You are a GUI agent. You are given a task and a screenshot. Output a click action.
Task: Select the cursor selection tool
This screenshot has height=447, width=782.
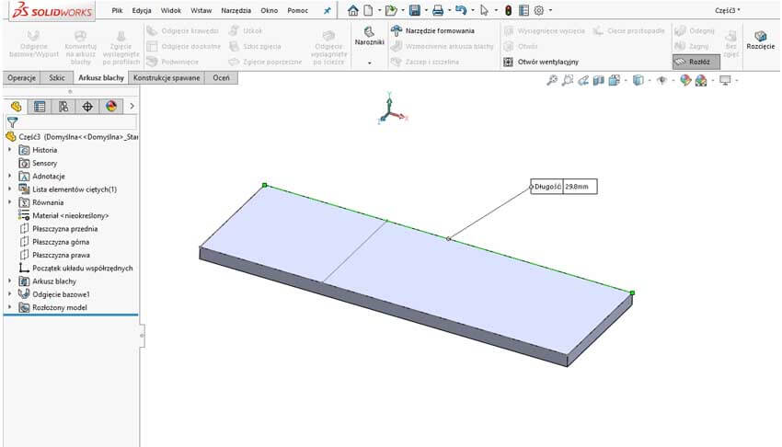pyautogui.click(x=484, y=10)
